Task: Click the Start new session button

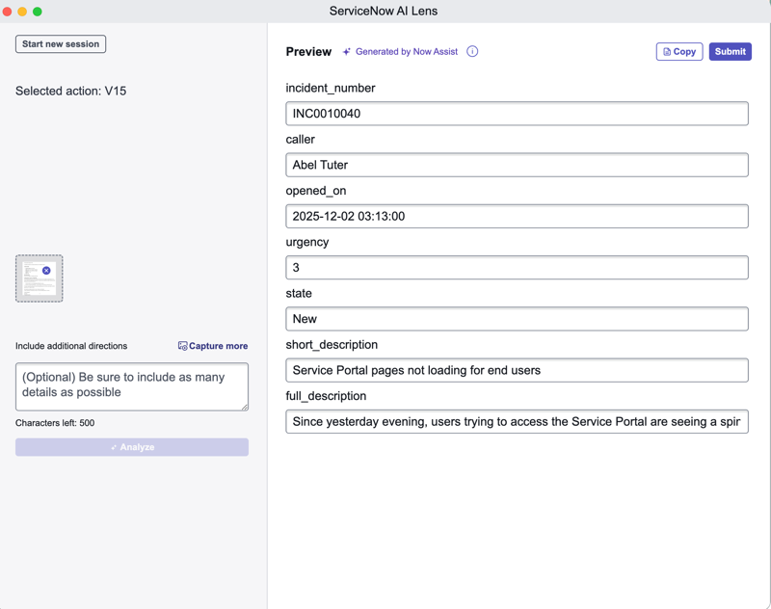Action: 61,43
